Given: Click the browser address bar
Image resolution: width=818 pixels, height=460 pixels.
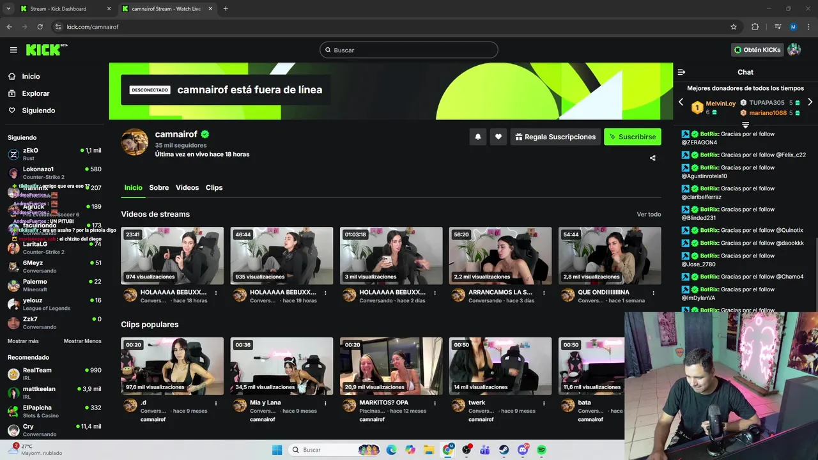Looking at the screenshot, I should pos(390,27).
